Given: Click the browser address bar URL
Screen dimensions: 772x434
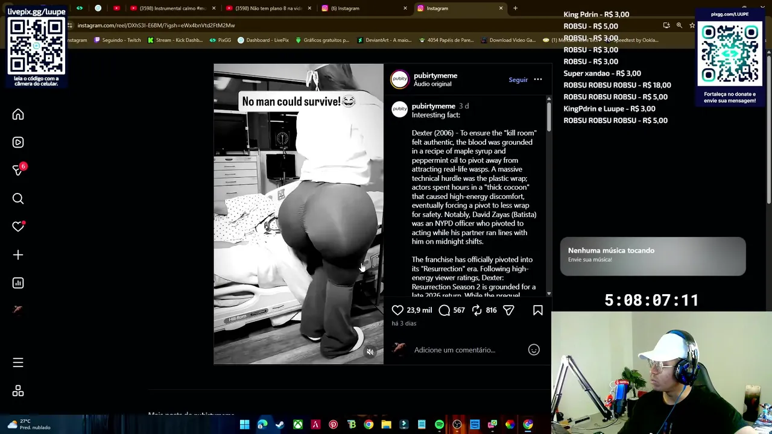Looking at the screenshot, I should [156, 25].
